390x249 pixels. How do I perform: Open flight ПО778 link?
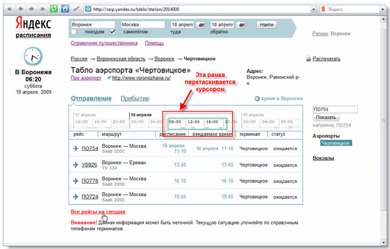[90, 181]
